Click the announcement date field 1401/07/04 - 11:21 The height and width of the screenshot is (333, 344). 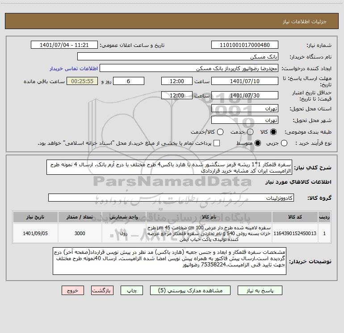coord(64,45)
